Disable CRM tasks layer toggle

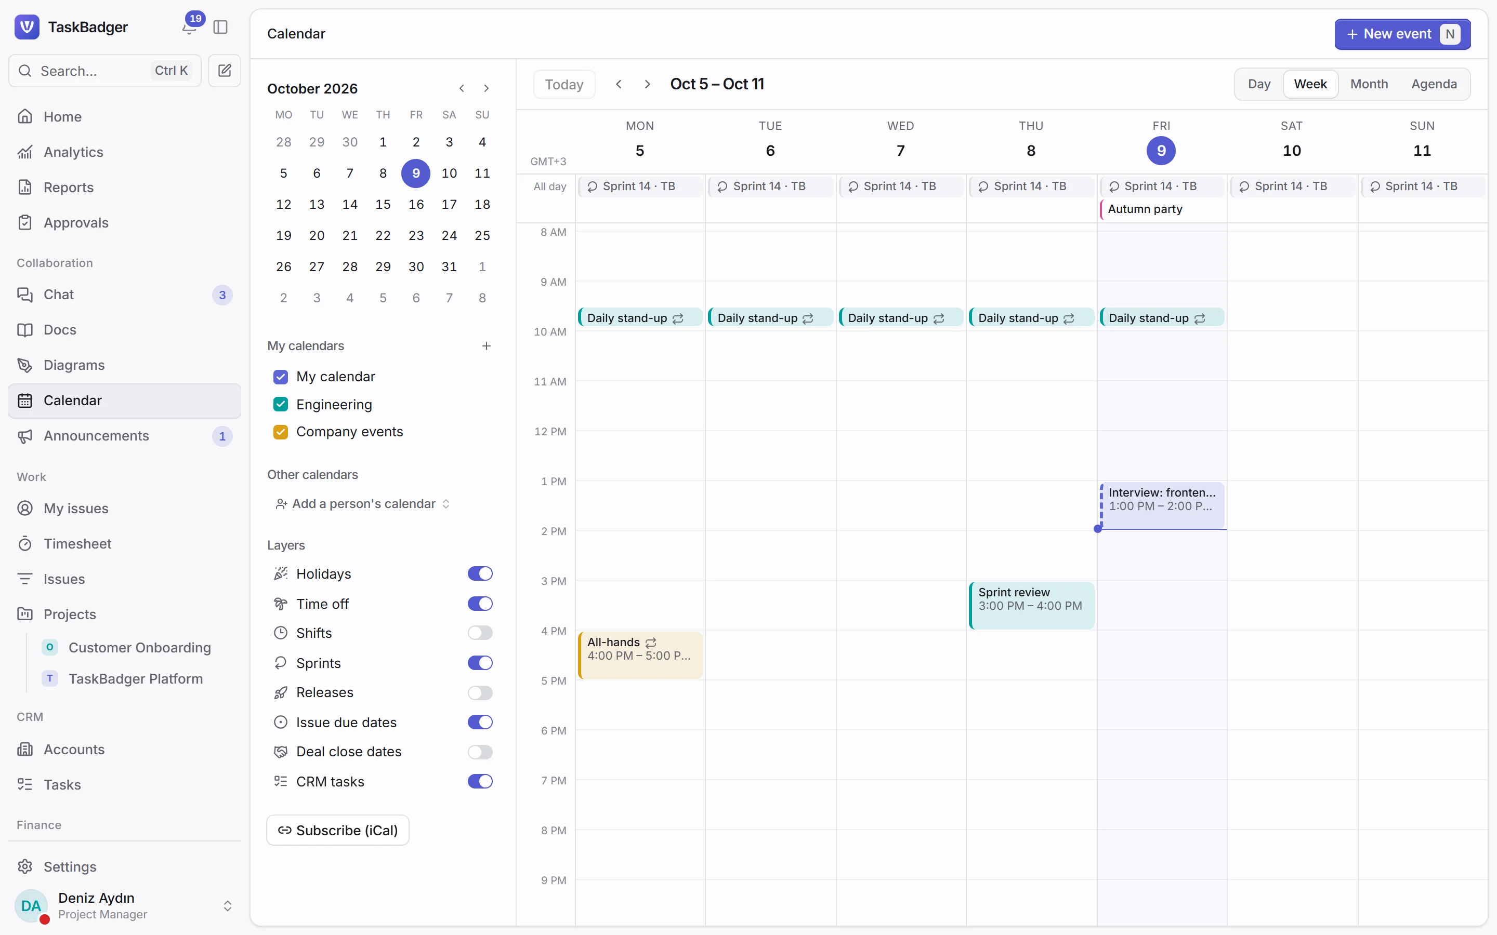point(480,782)
